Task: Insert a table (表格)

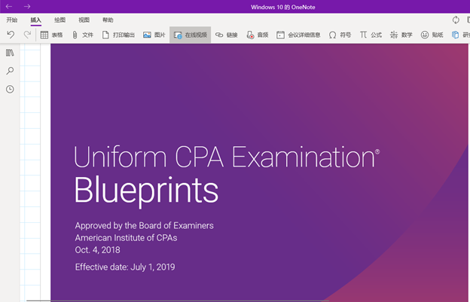Action: pos(51,35)
